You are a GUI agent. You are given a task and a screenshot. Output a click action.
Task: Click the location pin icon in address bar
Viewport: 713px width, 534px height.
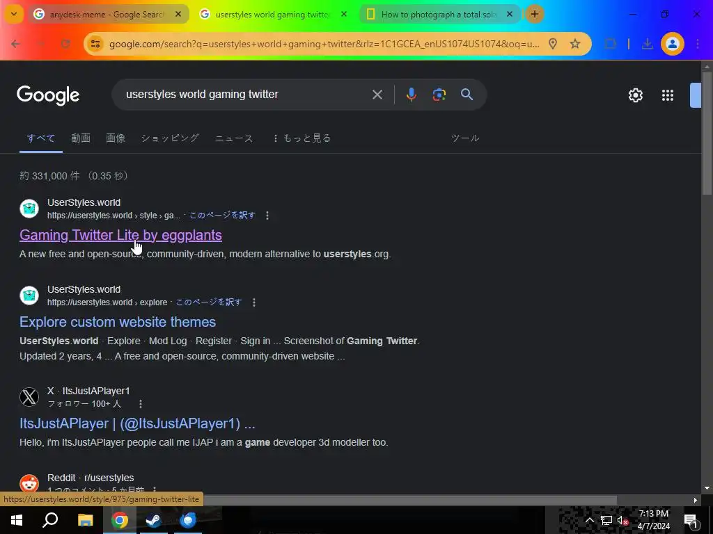pos(553,44)
